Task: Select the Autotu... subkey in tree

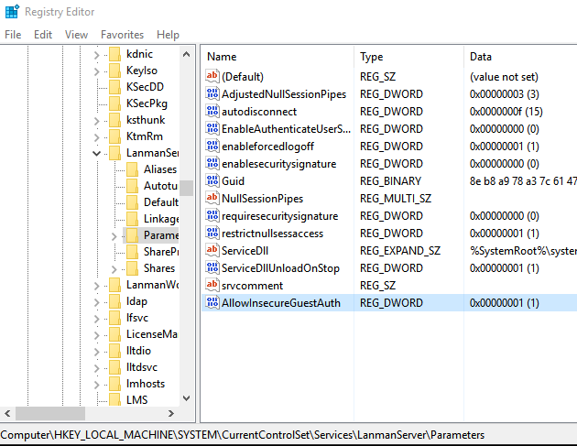Action: pyautogui.click(x=160, y=186)
